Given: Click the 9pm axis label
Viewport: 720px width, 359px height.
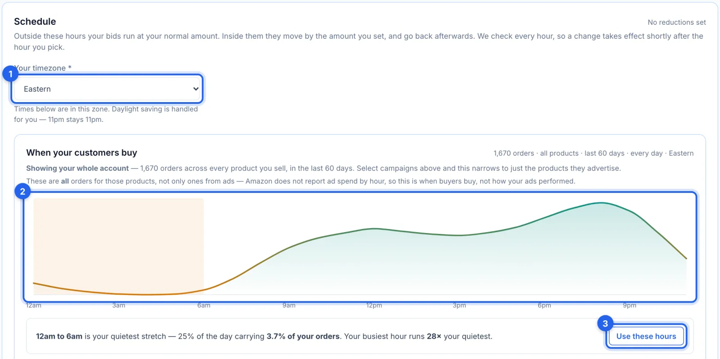Looking at the screenshot, I should pos(630,305).
